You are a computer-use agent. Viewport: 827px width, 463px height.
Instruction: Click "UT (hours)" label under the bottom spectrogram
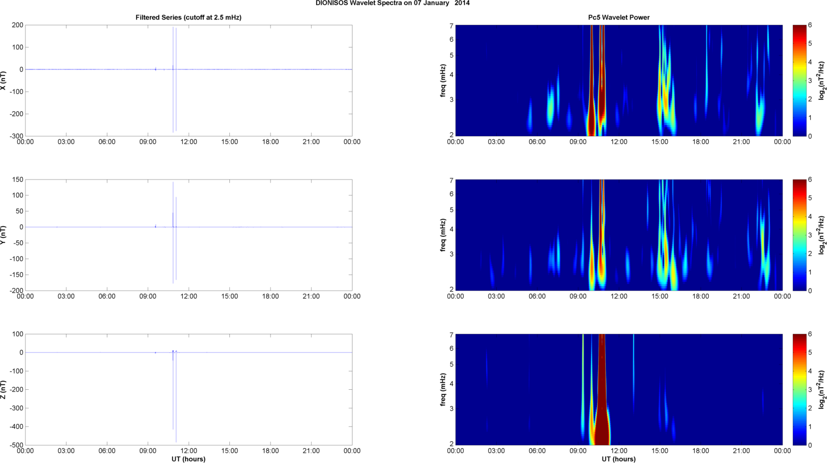pyautogui.click(x=619, y=459)
